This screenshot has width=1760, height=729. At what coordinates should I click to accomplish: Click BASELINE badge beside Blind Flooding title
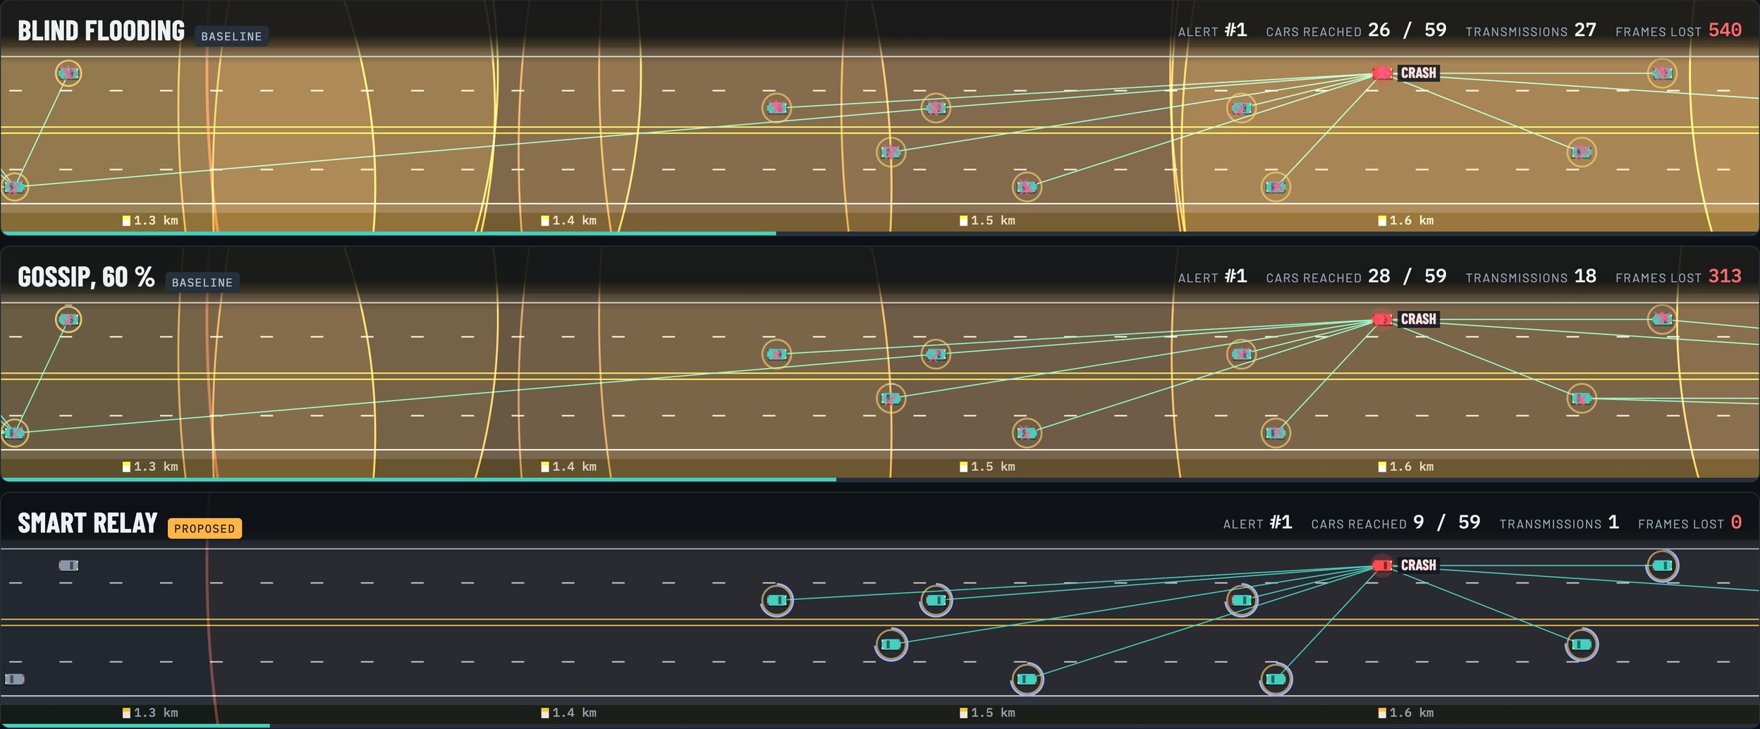coord(231,36)
